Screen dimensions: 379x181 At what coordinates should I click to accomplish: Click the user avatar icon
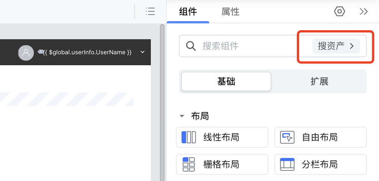(26, 53)
